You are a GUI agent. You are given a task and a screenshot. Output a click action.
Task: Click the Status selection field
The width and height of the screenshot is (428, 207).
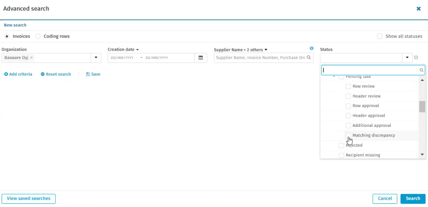361,58
